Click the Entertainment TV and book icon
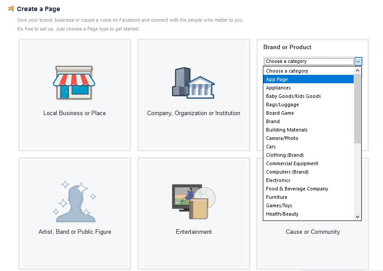 pyautogui.click(x=194, y=201)
